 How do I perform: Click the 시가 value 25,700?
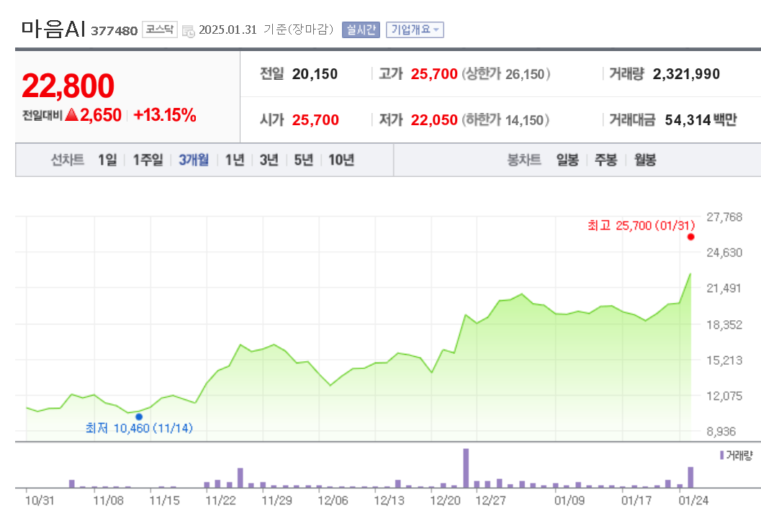pos(315,120)
